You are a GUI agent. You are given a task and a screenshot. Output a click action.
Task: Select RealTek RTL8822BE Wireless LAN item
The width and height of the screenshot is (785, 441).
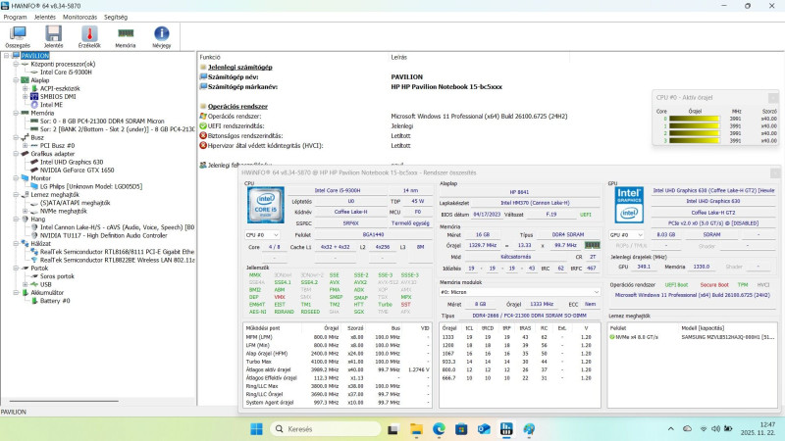[117, 260]
